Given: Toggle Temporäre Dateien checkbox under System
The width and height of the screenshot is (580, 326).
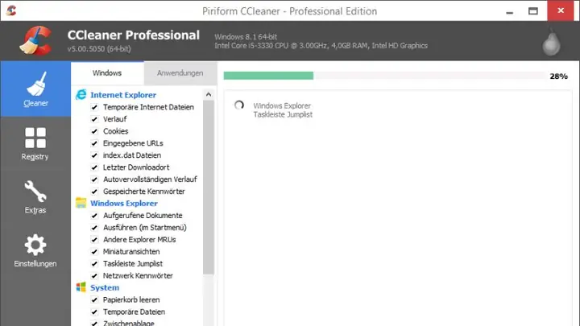Looking at the screenshot, I should coord(94,312).
